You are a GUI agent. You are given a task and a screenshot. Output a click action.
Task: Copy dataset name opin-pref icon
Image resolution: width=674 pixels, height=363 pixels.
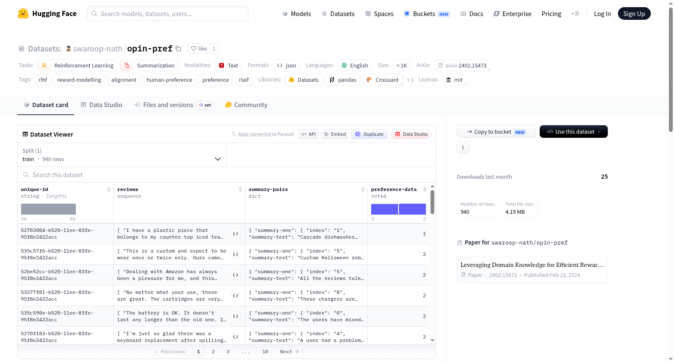179,48
